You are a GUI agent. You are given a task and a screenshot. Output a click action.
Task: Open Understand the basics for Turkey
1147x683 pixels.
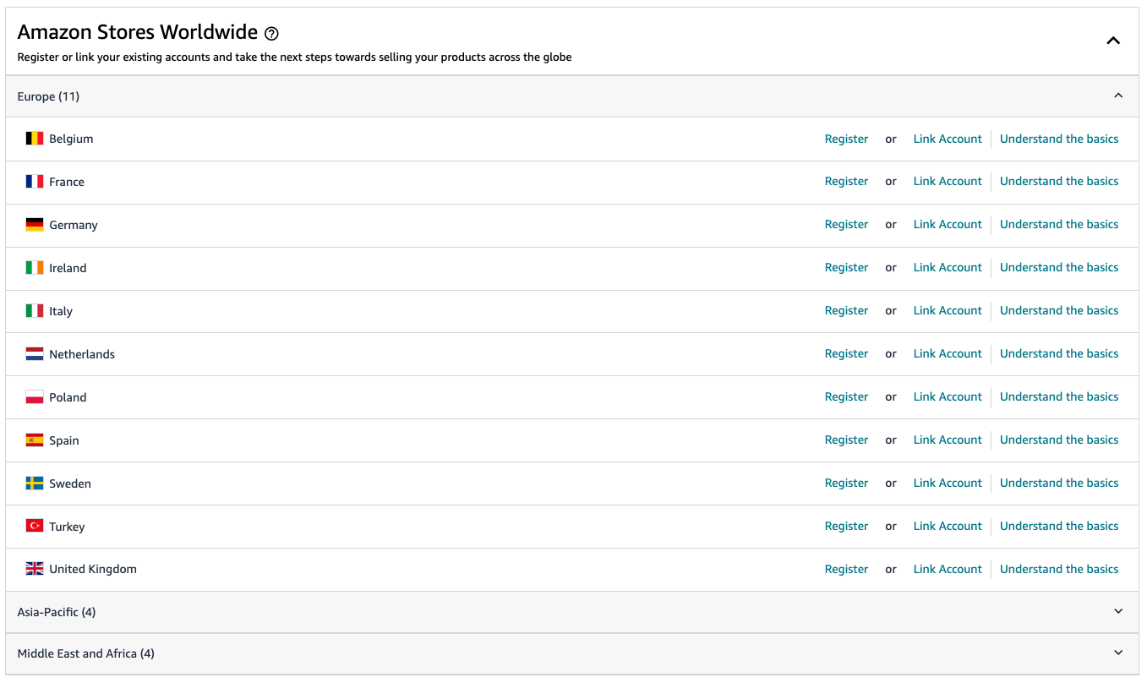point(1059,526)
